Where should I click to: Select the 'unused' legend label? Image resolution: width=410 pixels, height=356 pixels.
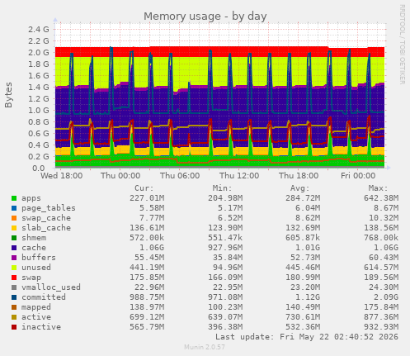(36, 268)
